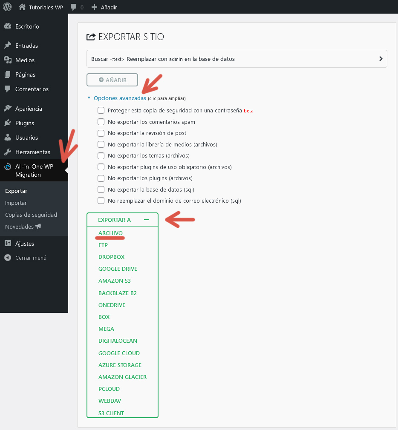398x430 pixels.
Task: Click the home icon beside Tutoriales WP
Action: tap(22, 7)
